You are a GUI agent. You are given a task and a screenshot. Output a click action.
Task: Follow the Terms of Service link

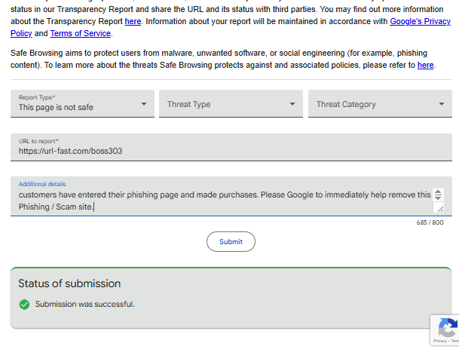click(x=81, y=33)
